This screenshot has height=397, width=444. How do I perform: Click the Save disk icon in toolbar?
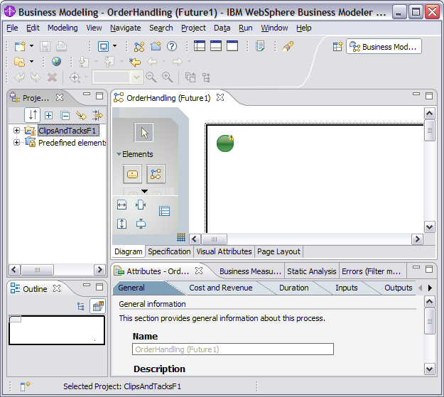(45, 46)
